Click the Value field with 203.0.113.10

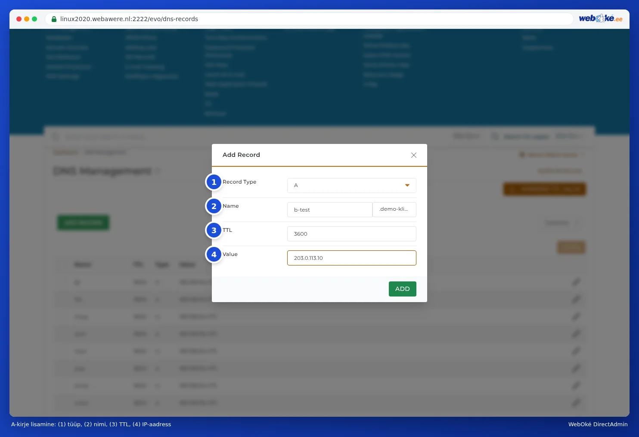pyautogui.click(x=352, y=258)
